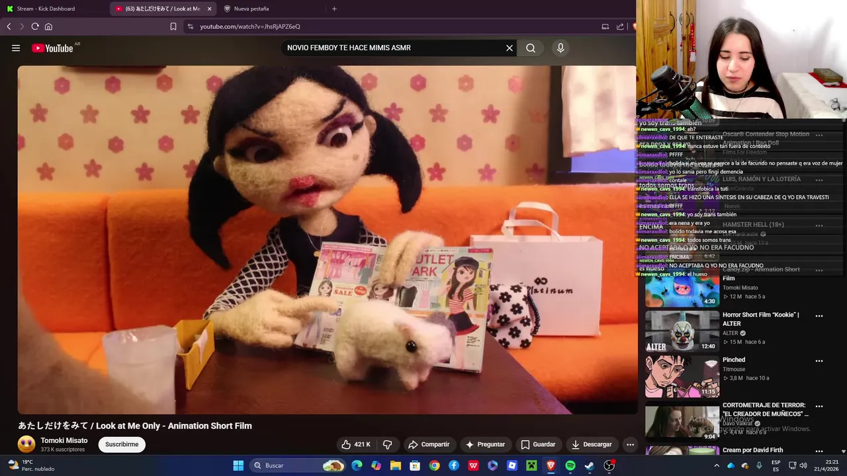Open browser home page icon
The image size is (847, 476).
click(x=48, y=26)
